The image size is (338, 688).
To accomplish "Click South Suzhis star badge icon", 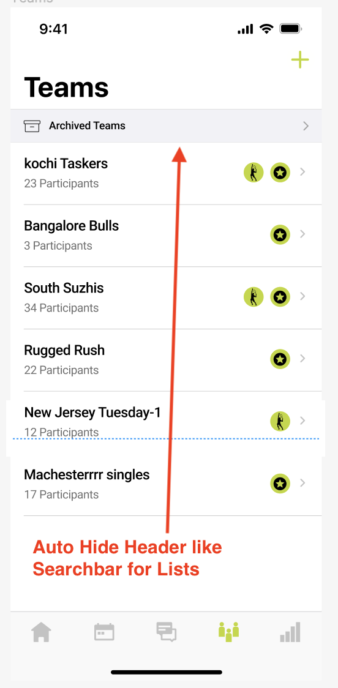I will [280, 297].
